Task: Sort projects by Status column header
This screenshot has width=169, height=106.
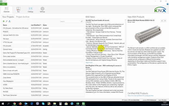Action: tap(45, 25)
